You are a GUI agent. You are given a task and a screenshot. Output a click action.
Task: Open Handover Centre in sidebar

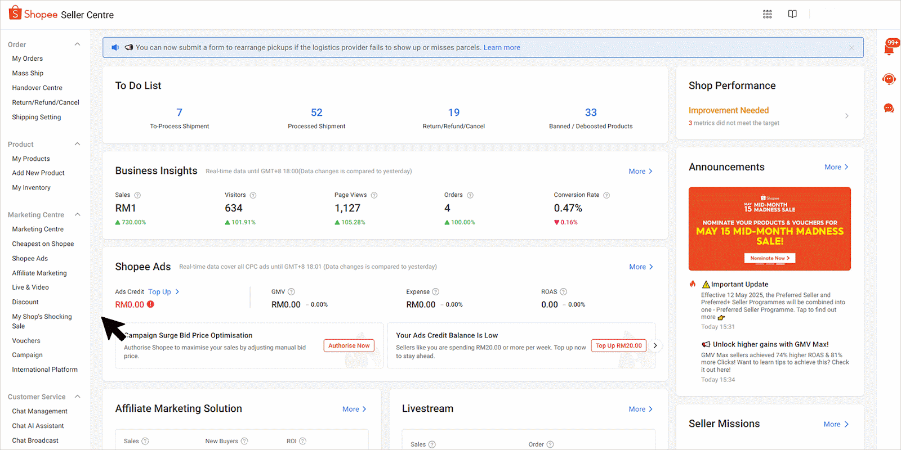[37, 88]
